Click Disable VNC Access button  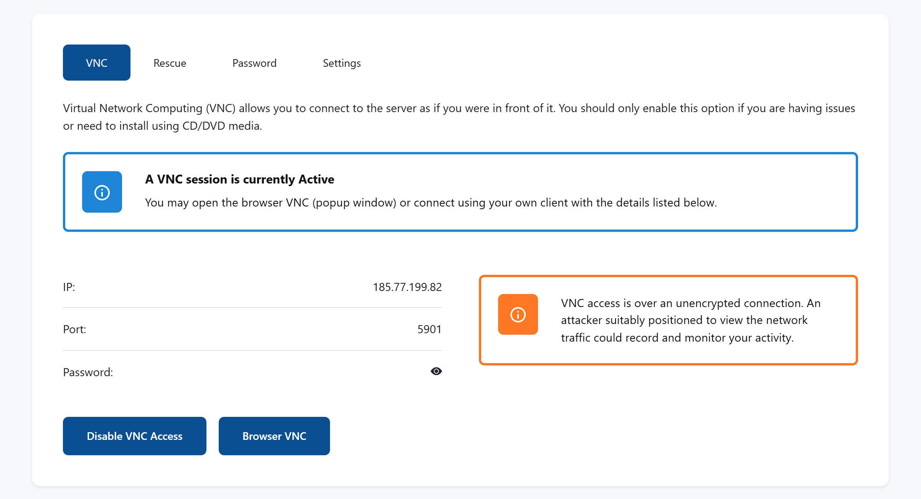click(x=135, y=436)
